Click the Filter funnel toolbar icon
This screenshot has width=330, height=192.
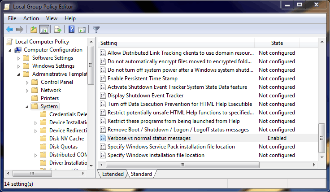[96, 30]
